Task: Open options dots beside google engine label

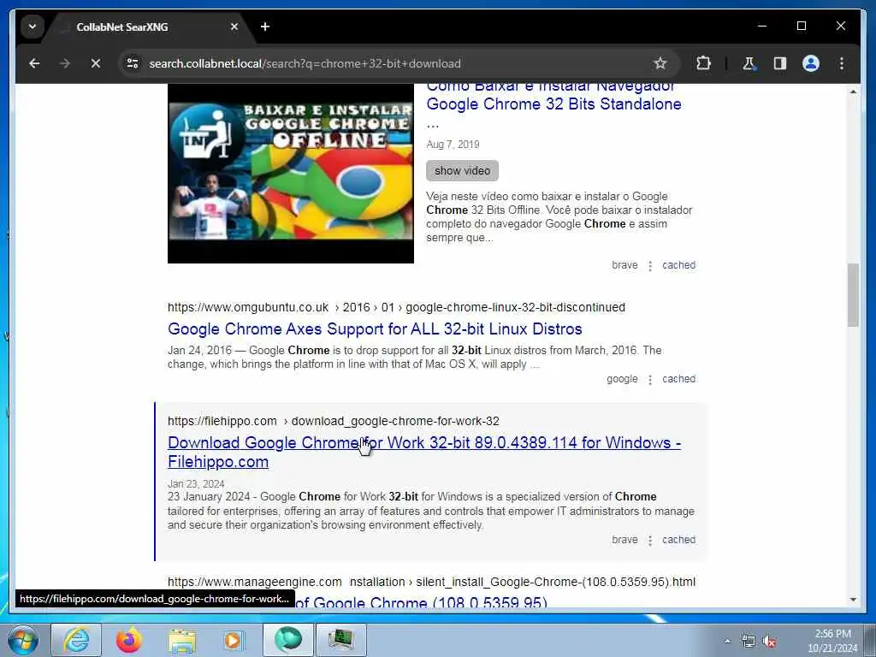Action: click(650, 380)
